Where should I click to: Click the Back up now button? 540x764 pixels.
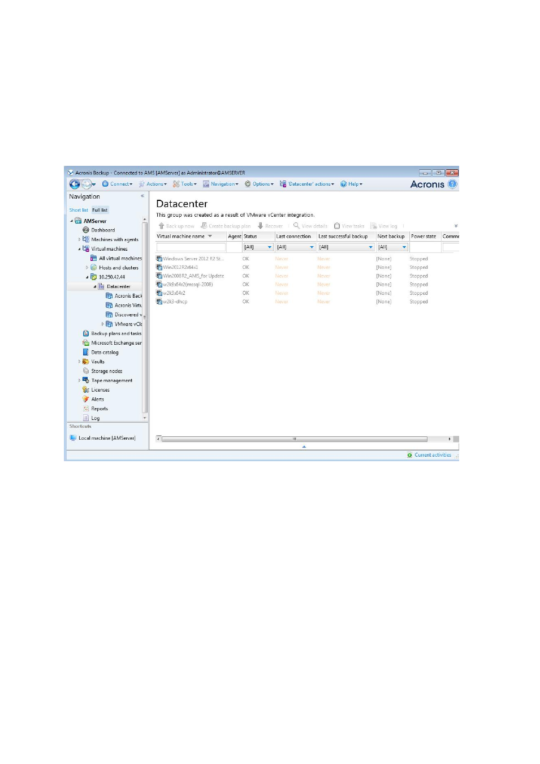pyautogui.click(x=176, y=226)
